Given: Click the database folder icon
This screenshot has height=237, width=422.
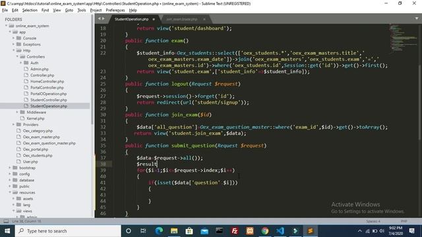Looking at the screenshot, I should (15, 180).
